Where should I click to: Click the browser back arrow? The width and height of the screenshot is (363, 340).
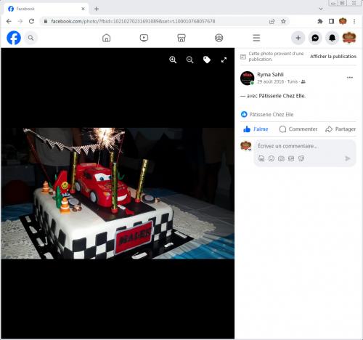coord(9,21)
